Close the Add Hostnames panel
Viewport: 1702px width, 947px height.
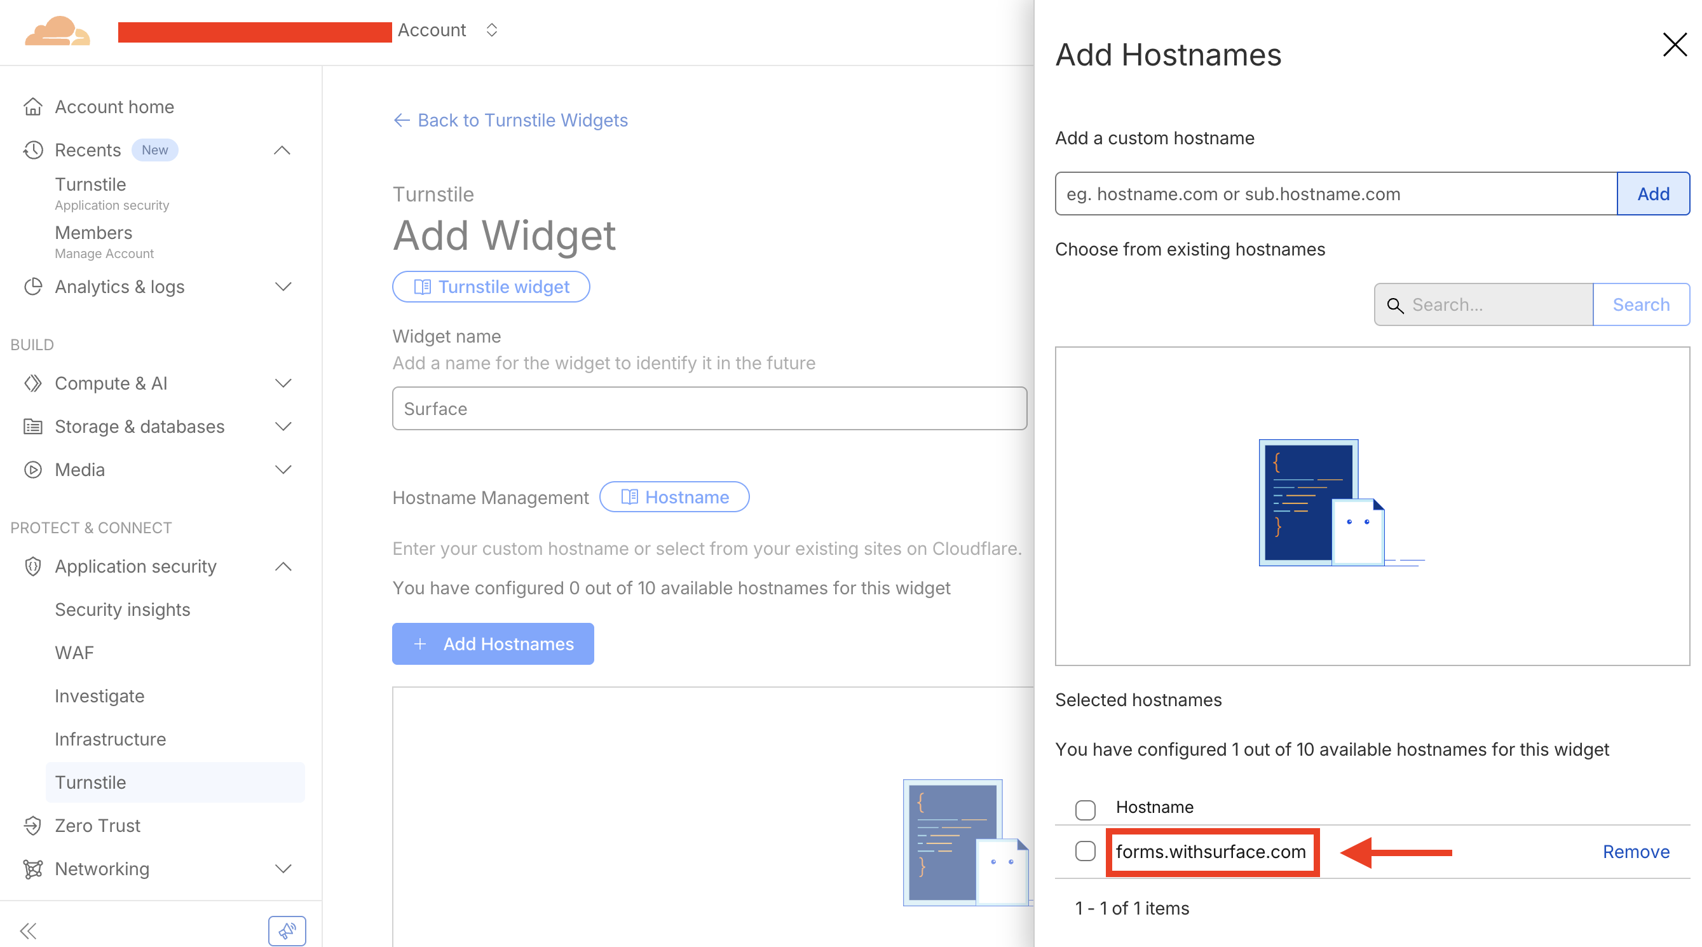pyautogui.click(x=1674, y=45)
